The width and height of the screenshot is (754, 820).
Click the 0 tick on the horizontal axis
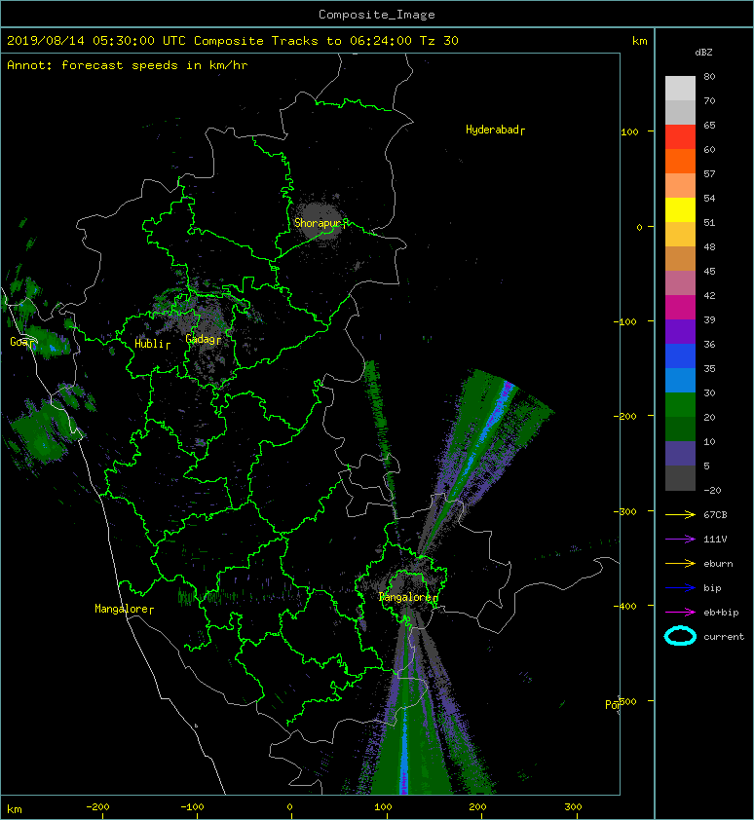pyautogui.click(x=290, y=807)
